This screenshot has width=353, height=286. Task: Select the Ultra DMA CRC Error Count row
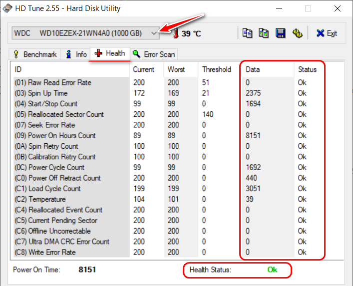click(x=69, y=242)
